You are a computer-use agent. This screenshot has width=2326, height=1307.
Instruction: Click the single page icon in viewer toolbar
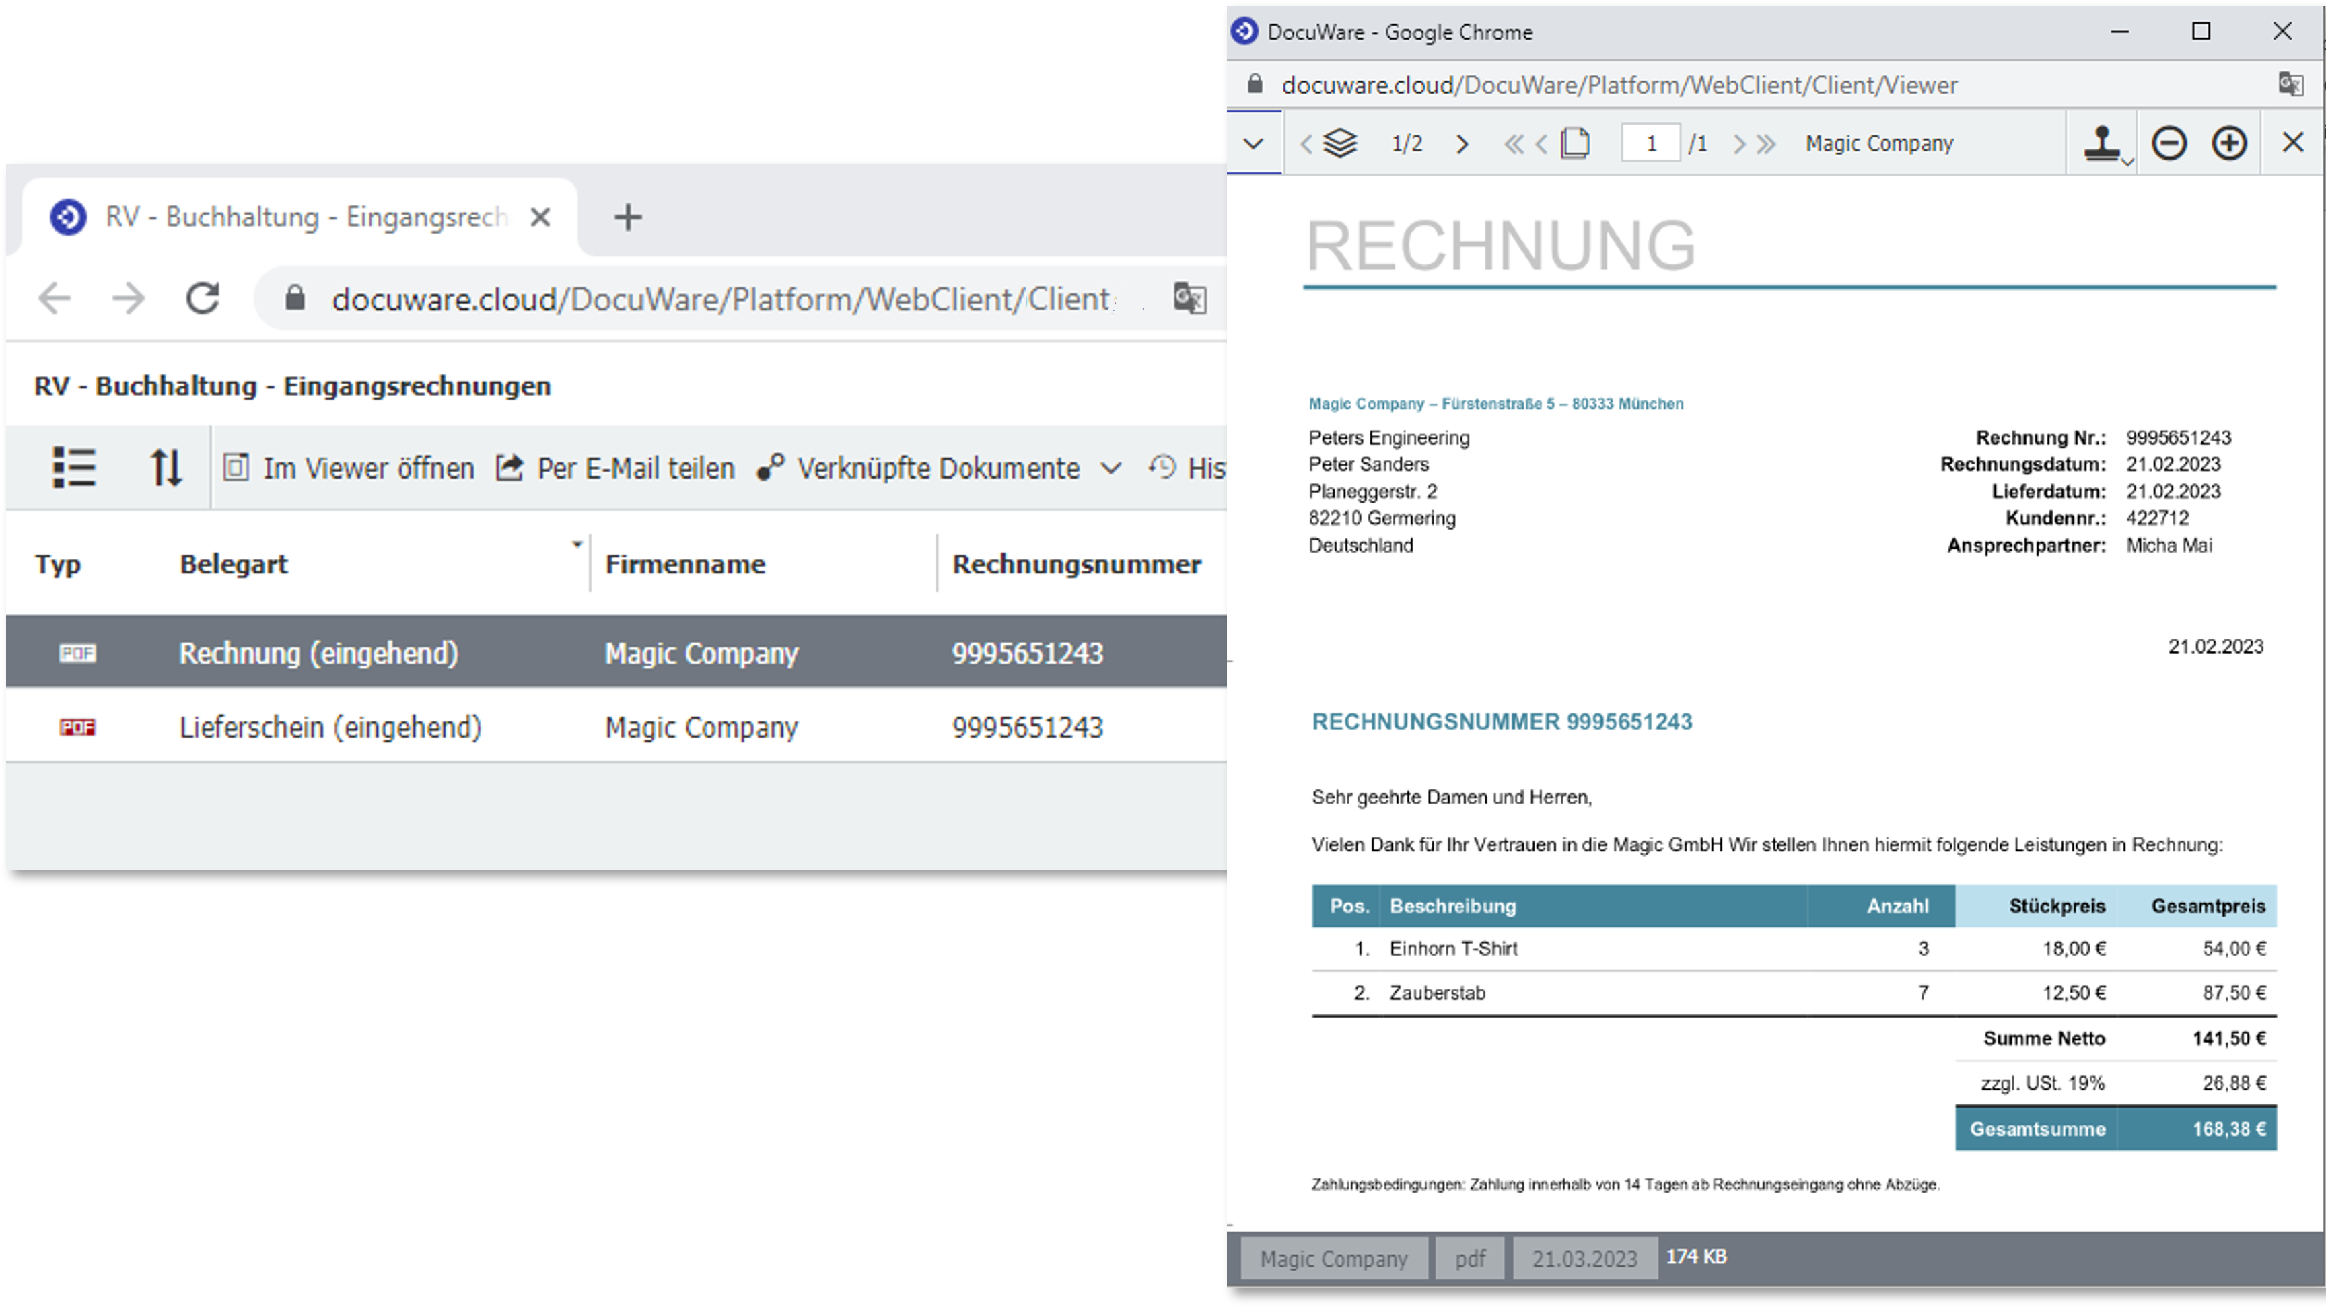[1576, 143]
